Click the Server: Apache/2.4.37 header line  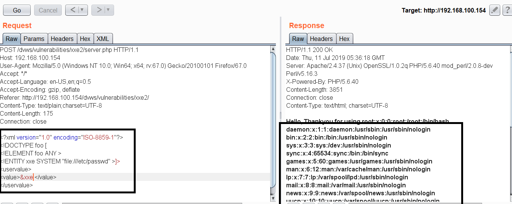coord(390,66)
